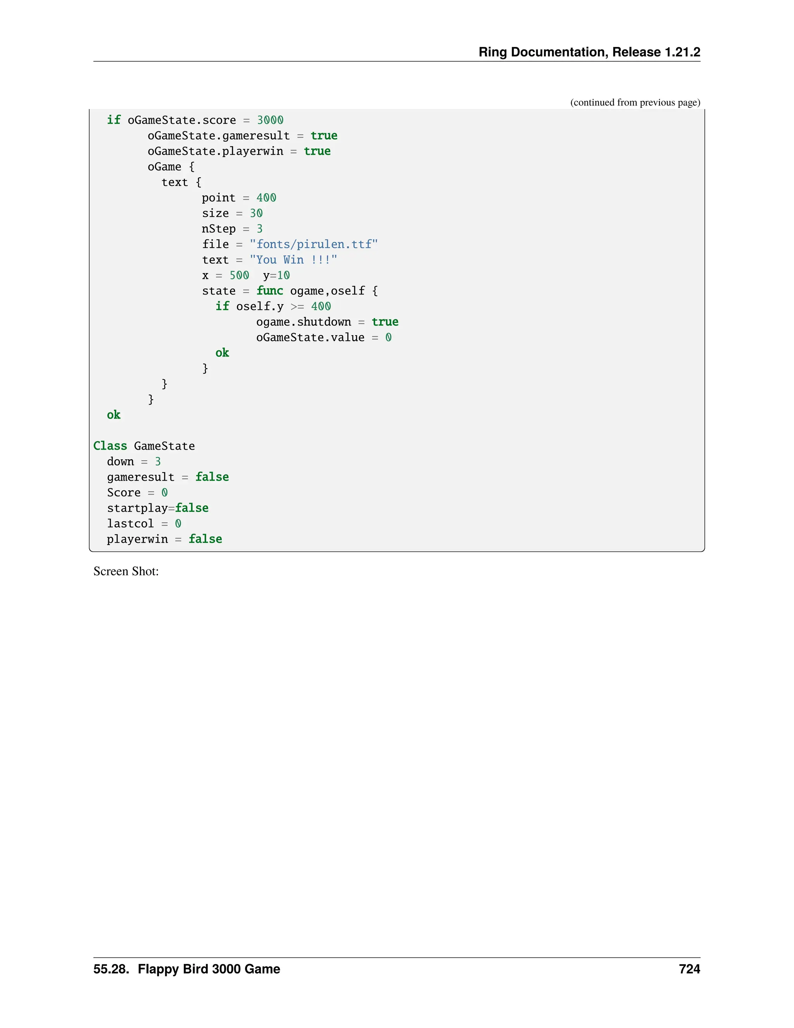Image resolution: width=794 pixels, height=1028 pixels.
Task: Click the 'ogame.shutdown = true' line
Action: click(327, 322)
